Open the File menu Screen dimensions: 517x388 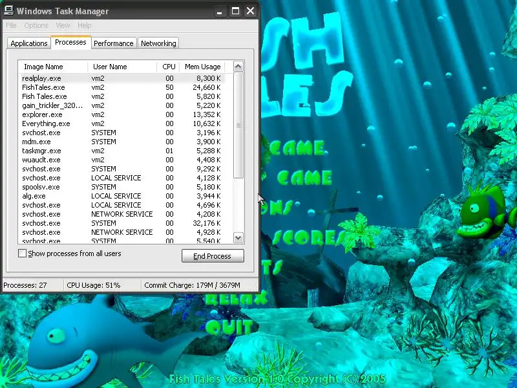(x=11, y=25)
